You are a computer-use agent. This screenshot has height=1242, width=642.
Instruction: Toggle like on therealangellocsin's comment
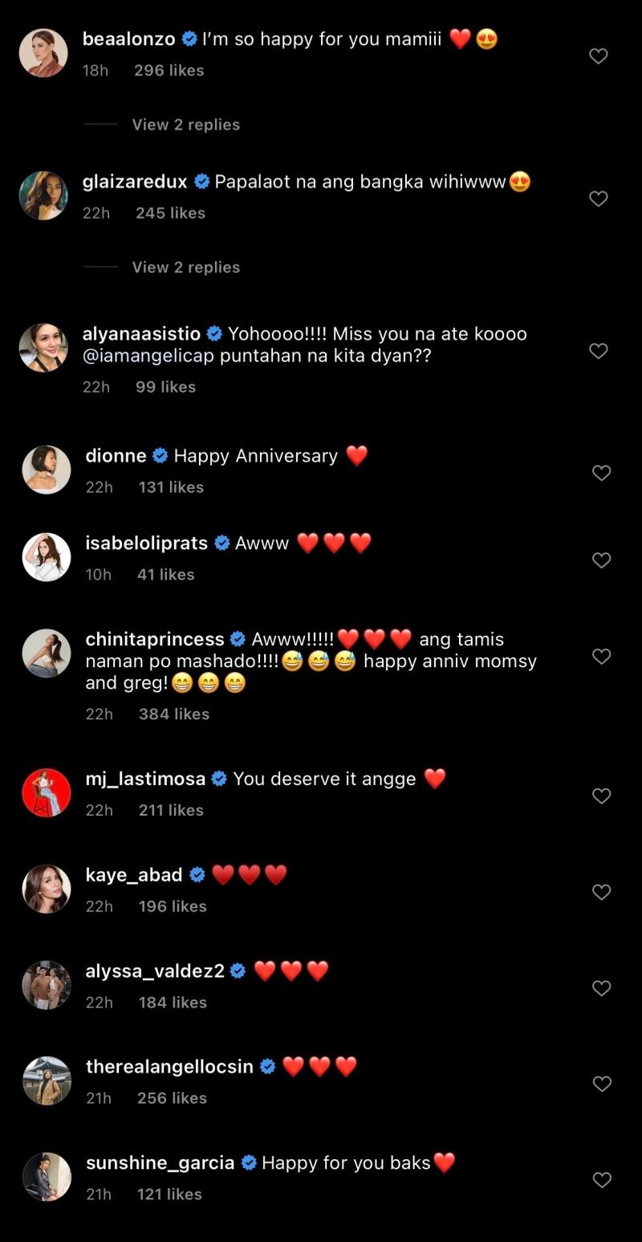click(x=602, y=1084)
